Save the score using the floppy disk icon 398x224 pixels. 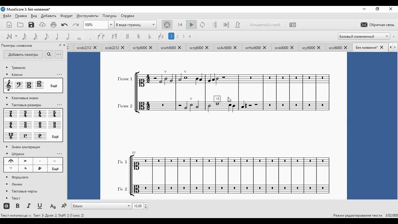31,25
